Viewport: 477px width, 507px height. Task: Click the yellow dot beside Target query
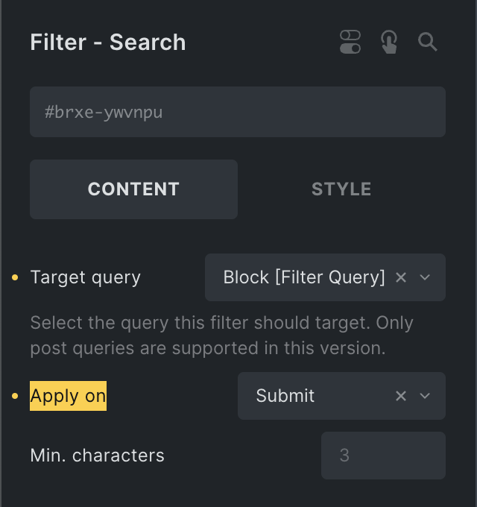point(16,278)
